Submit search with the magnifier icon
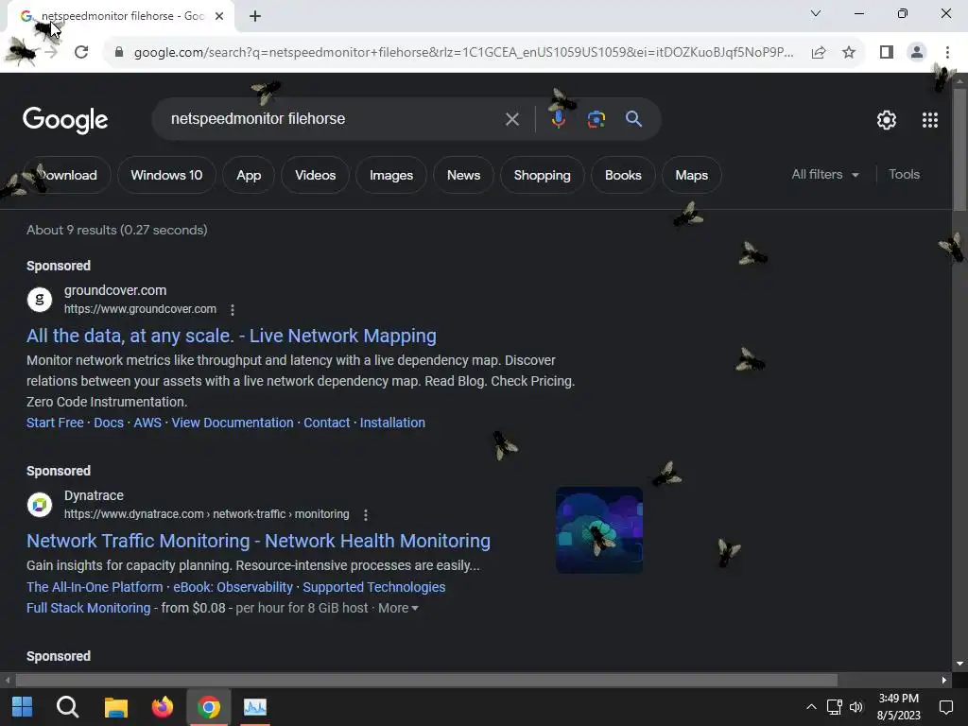Viewport: 968px width, 726px height. (x=634, y=118)
